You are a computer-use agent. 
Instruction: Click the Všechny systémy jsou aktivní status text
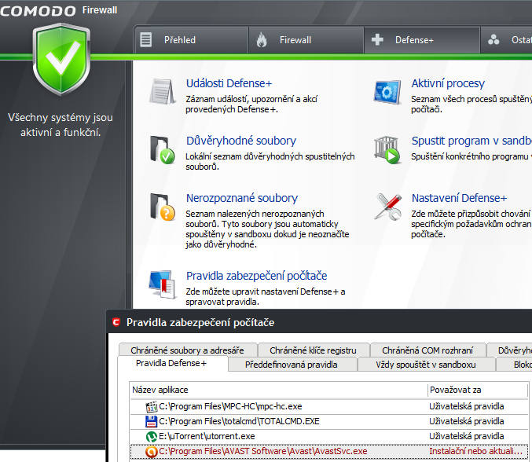coord(61,125)
